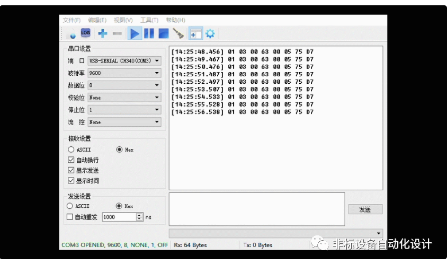The image size is (447, 264).
Task: Click the interval spinner down arrow
Action: click(139, 219)
